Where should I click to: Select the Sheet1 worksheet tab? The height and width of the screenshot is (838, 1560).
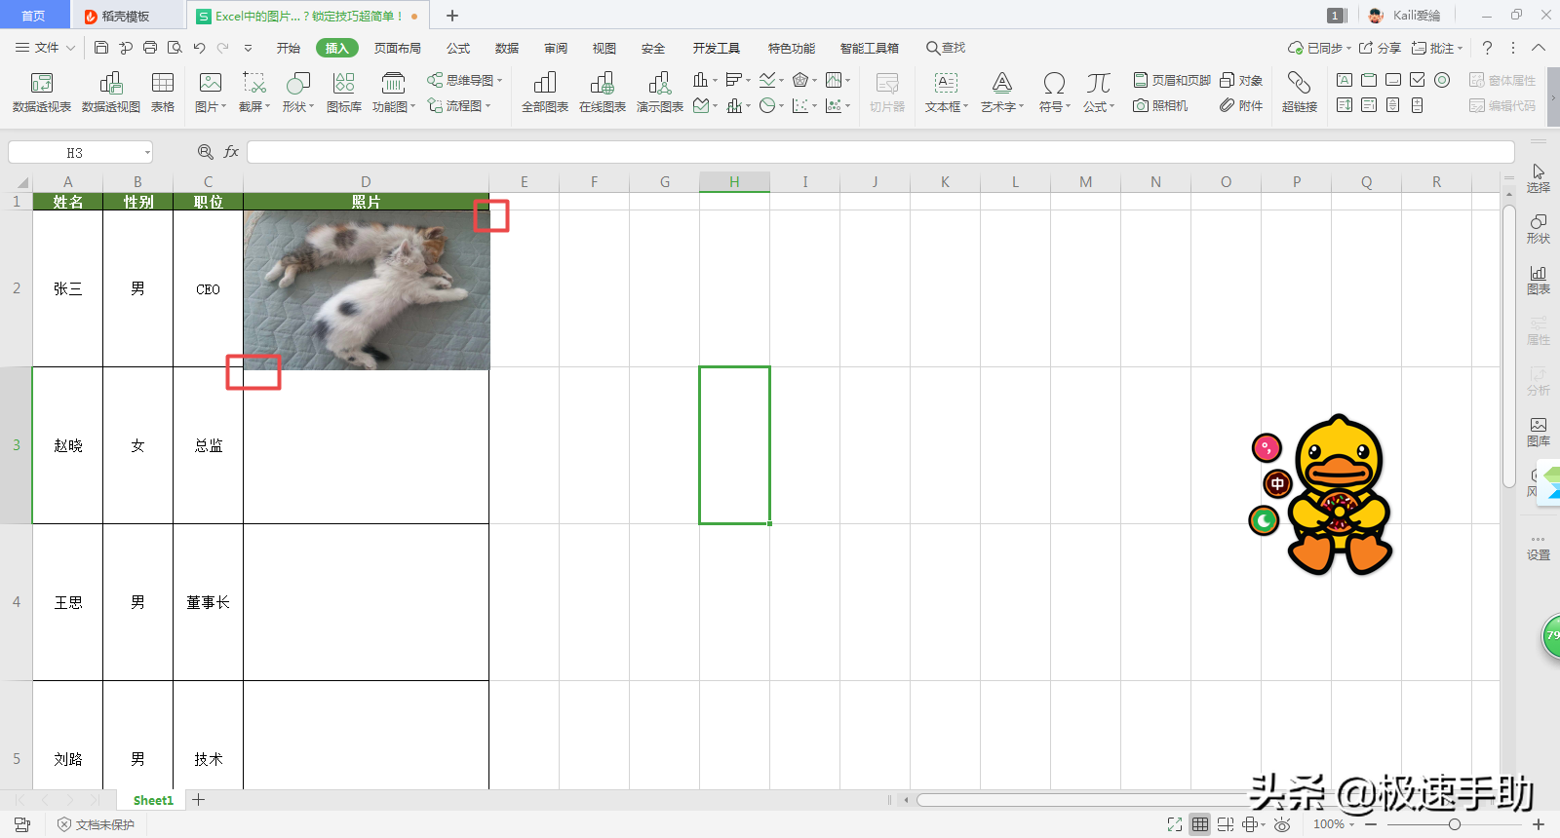(153, 800)
